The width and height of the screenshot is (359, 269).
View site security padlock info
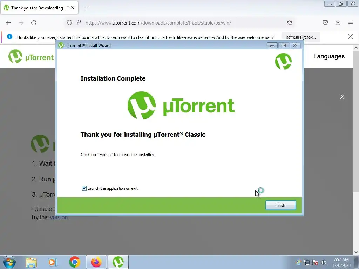(x=79, y=23)
